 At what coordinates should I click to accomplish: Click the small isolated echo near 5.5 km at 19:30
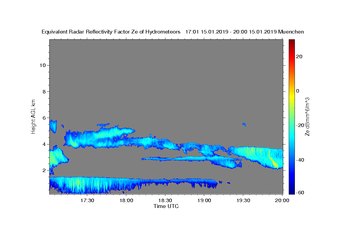click(x=244, y=124)
